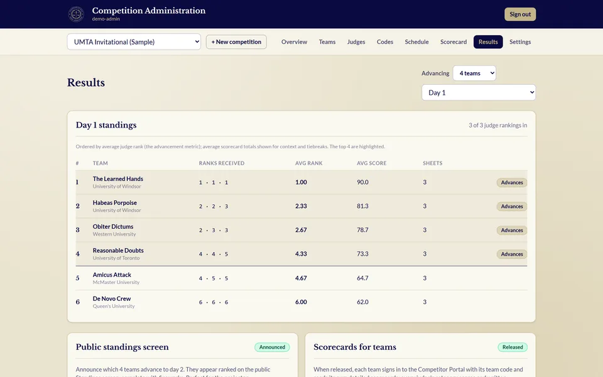The width and height of the screenshot is (603, 377).
Task: Click the Day 1 standings heading
Action: 106,125
